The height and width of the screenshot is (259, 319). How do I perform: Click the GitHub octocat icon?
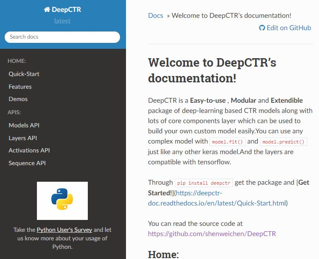tap(262, 28)
